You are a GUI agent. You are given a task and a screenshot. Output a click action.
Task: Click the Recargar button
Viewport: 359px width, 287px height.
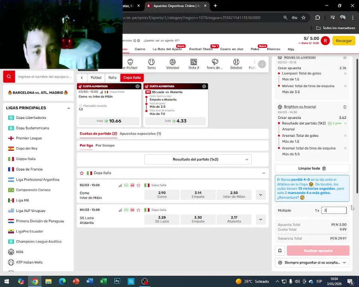pos(344,41)
